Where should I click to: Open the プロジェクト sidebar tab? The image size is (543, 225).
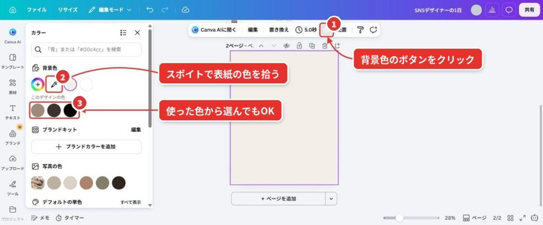[x=13, y=213]
